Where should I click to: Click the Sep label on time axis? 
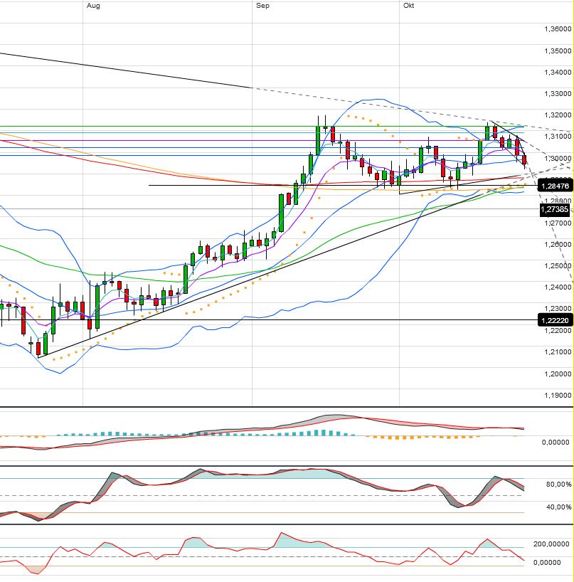coord(261,5)
